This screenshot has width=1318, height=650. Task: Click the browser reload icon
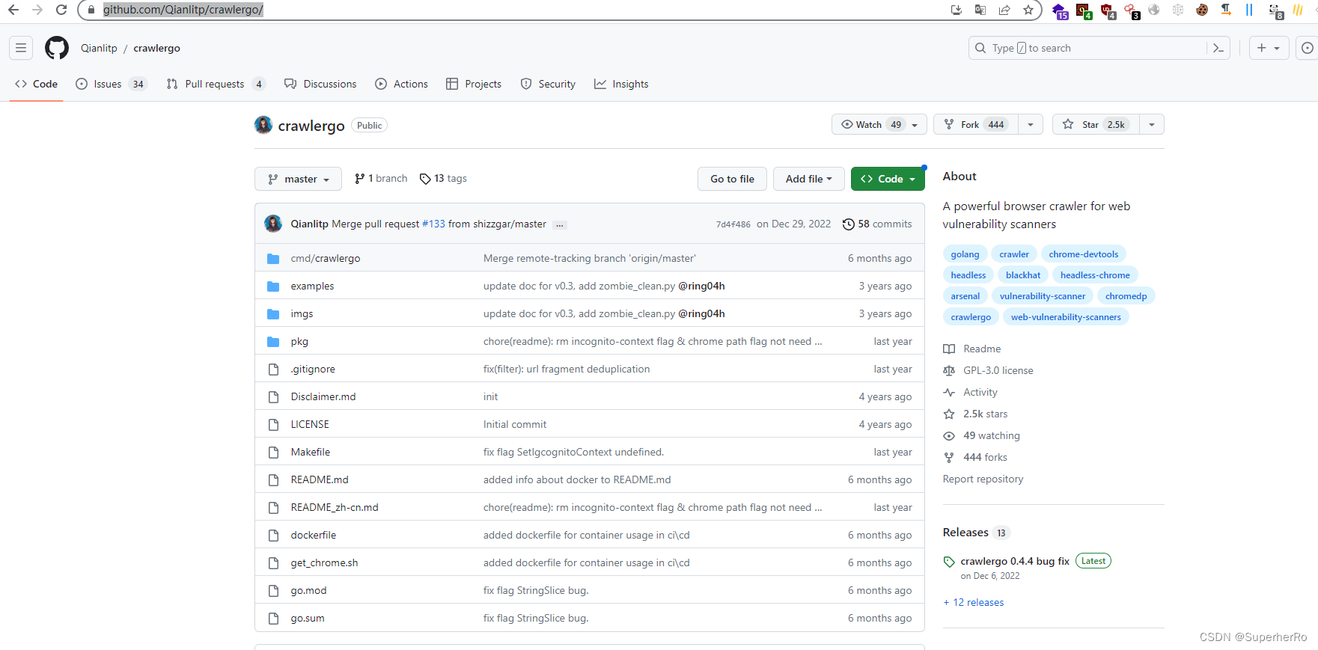pos(61,10)
